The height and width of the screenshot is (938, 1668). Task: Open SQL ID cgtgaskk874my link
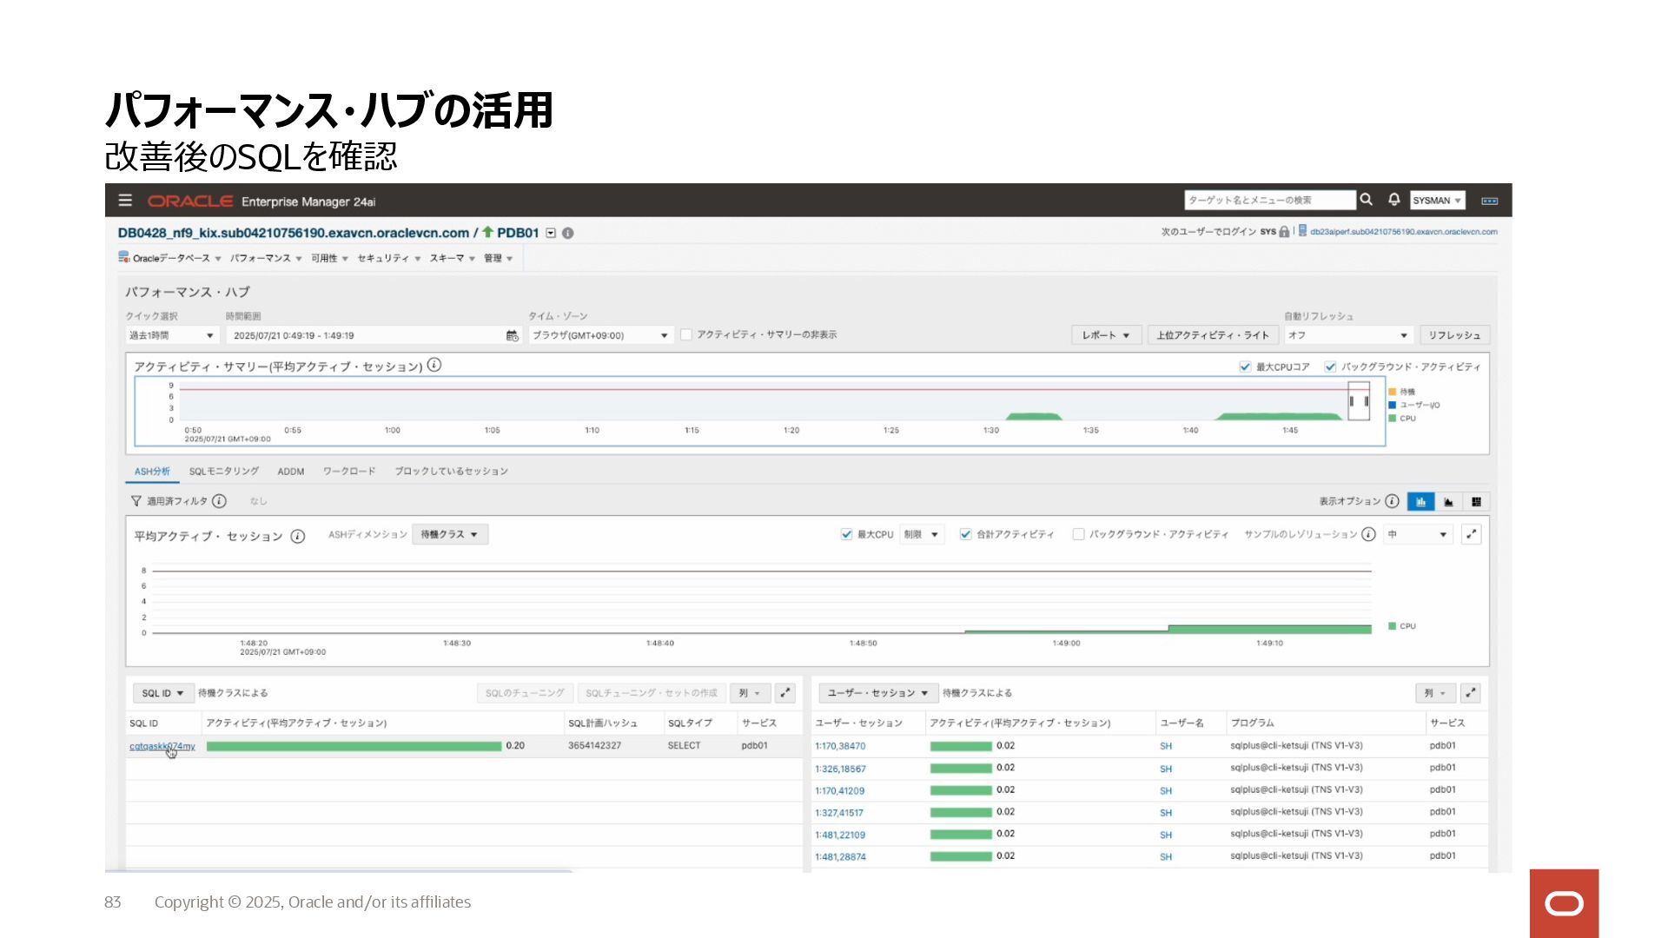pyautogui.click(x=162, y=746)
